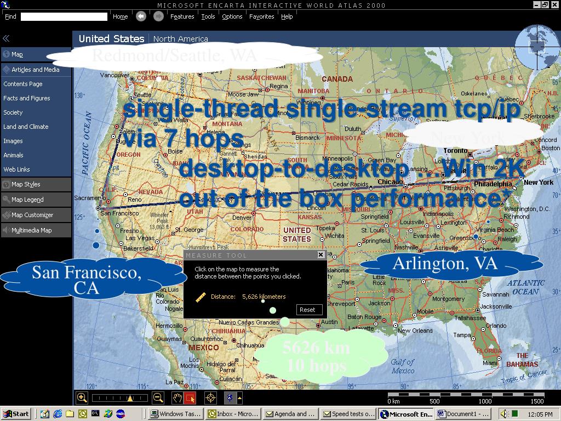This screenshot has width=561, height=421.
Task: Go forward with the right arrow button
Action: pos(158,16)
